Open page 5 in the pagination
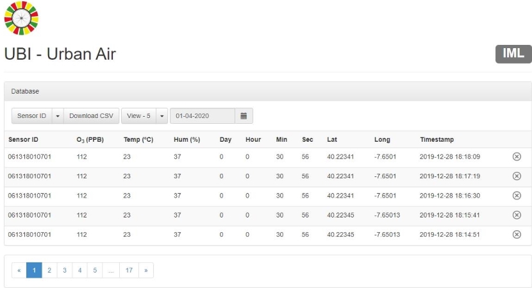This screenshot has width=532, height=288. (95, 271)
